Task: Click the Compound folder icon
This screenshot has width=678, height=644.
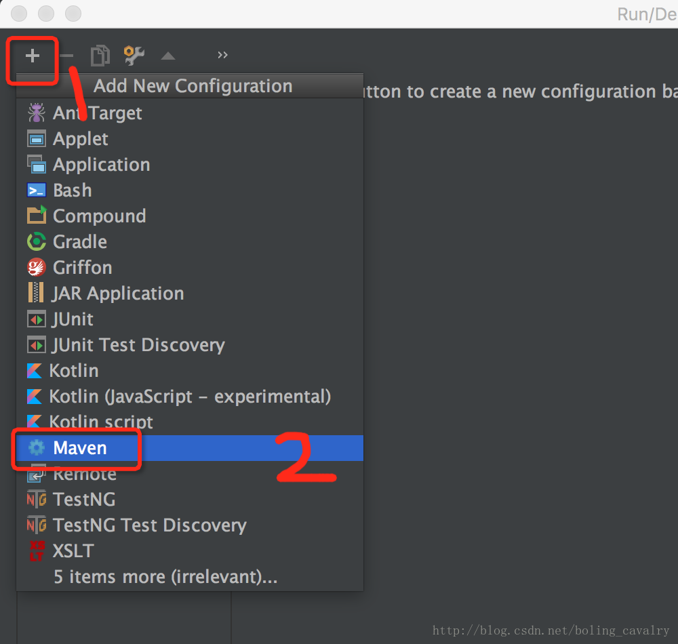Action: [x=37, y=216]
